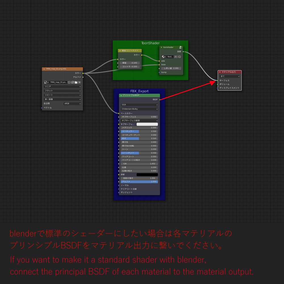Open the 全て dropdown on マテリアル出力 node
Image resolution: width=284 pixels, height=284 pixels.
[229, 76]
